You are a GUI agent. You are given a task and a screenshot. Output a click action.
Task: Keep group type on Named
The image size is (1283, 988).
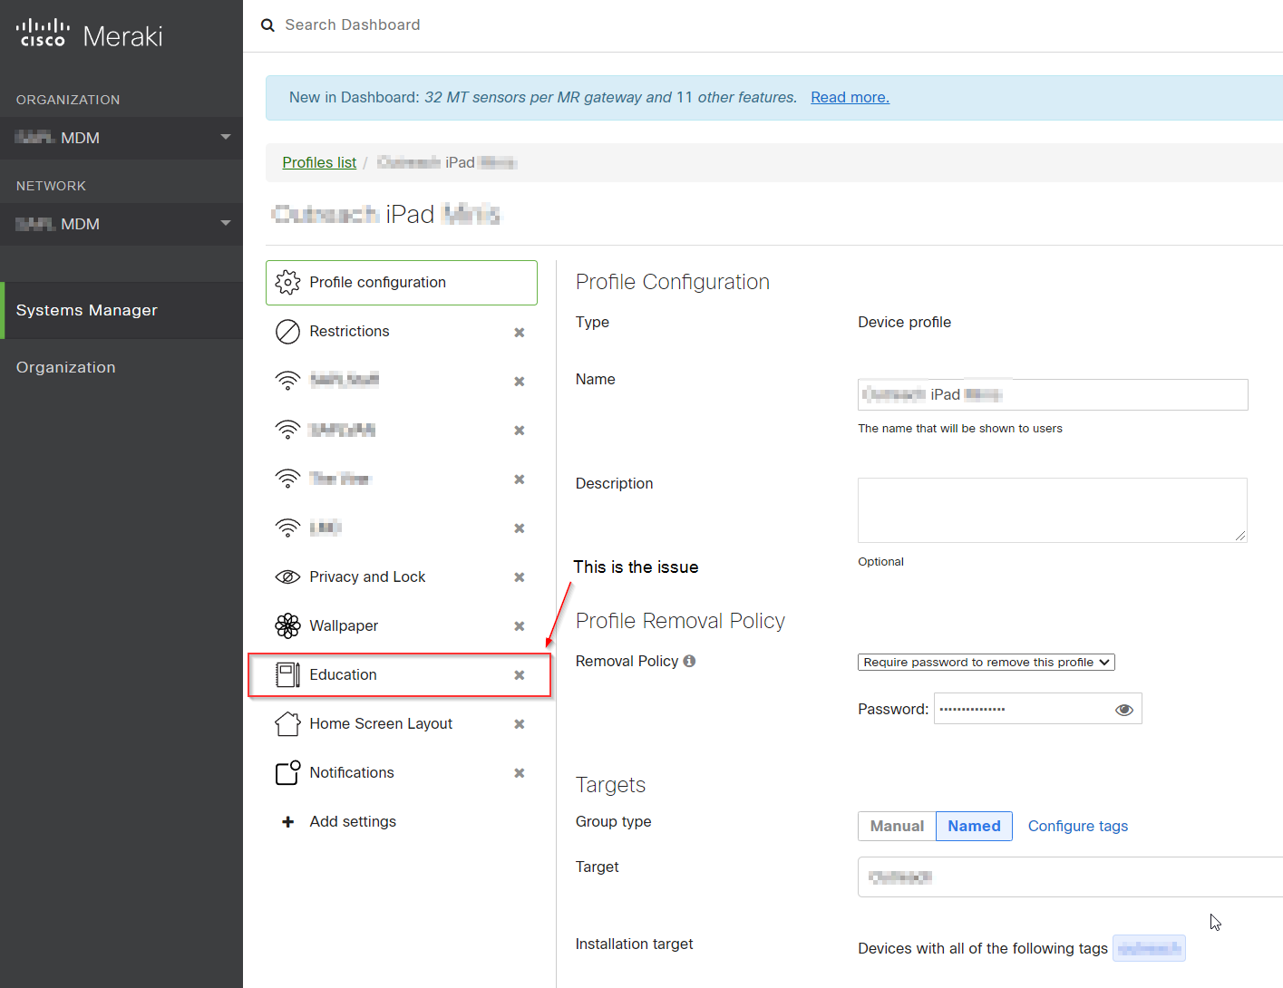974,826
